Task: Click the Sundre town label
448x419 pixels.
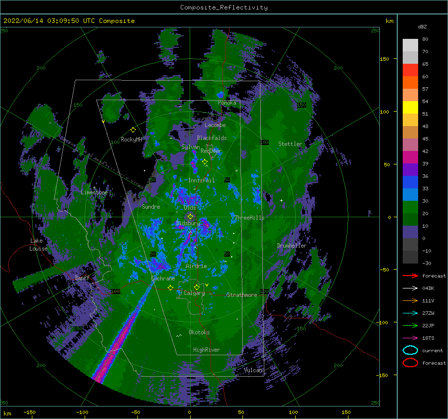Action: [151, 207]
